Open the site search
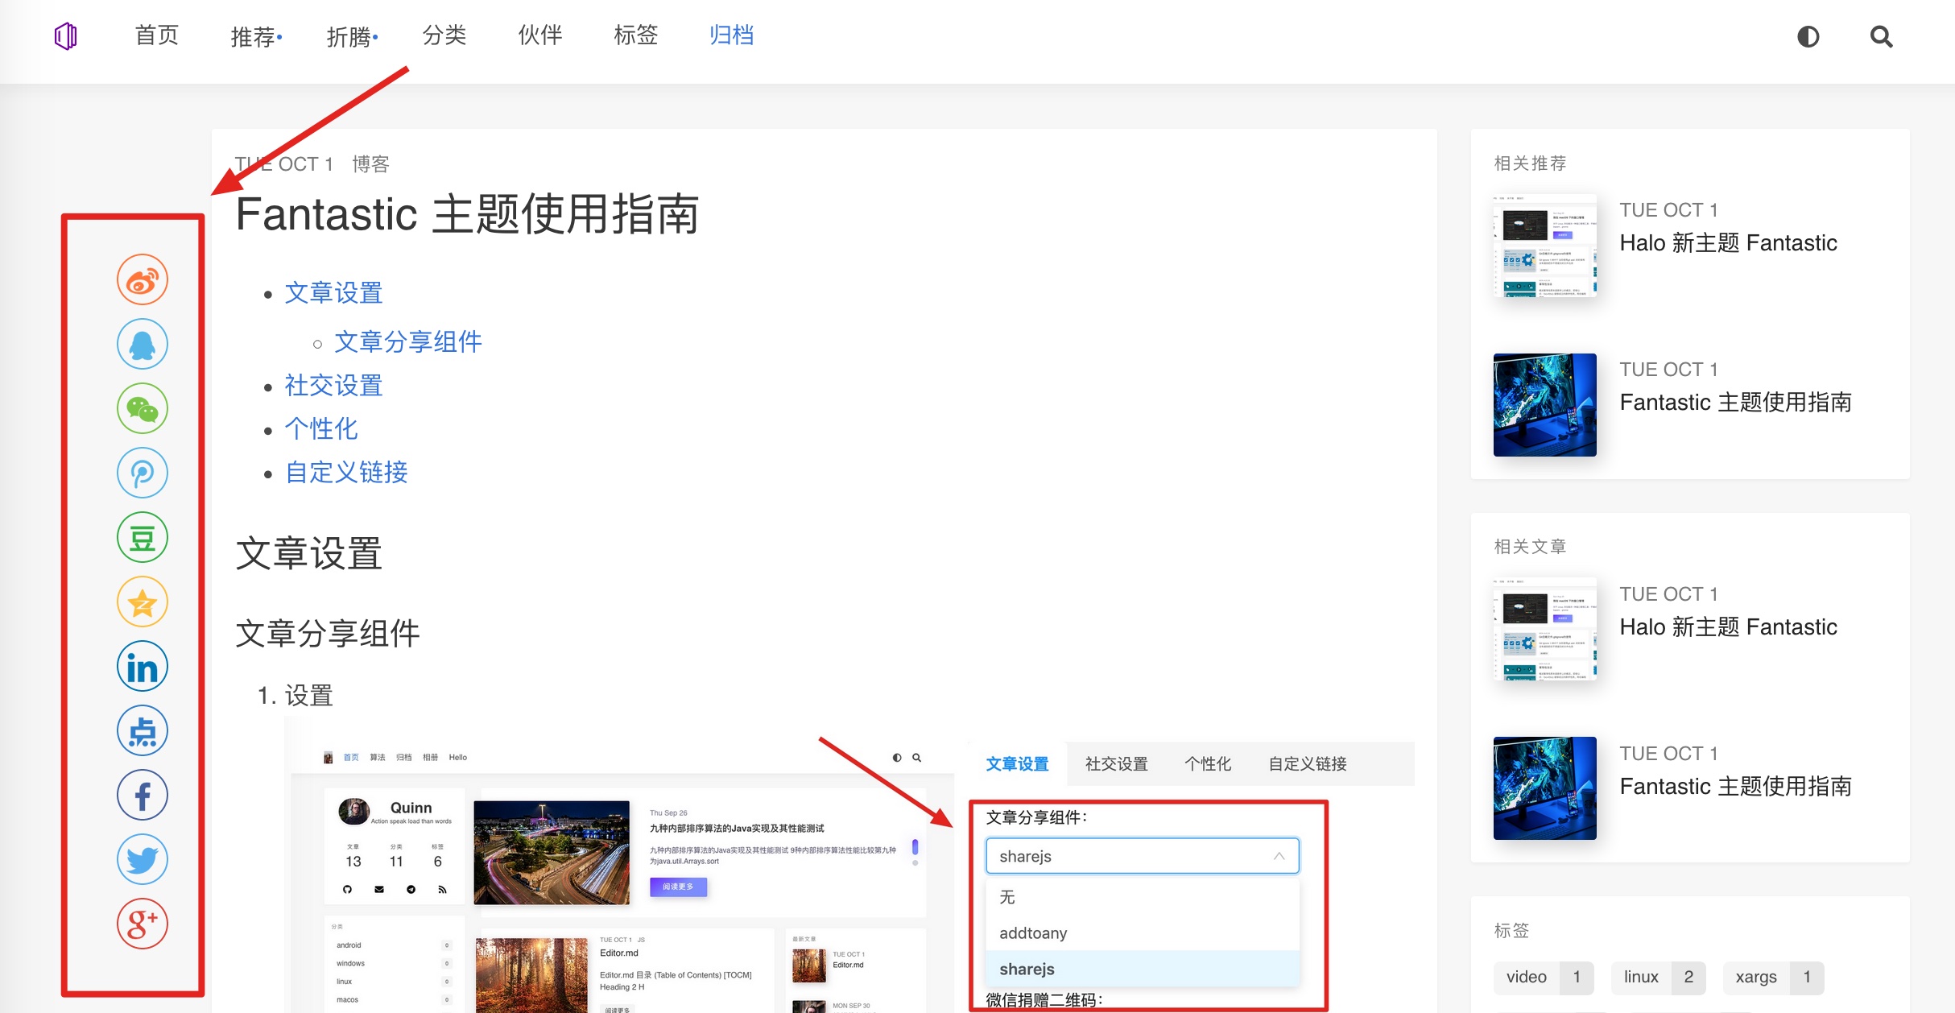The image size is (1955, 1013). click(x=1881, y=36)
